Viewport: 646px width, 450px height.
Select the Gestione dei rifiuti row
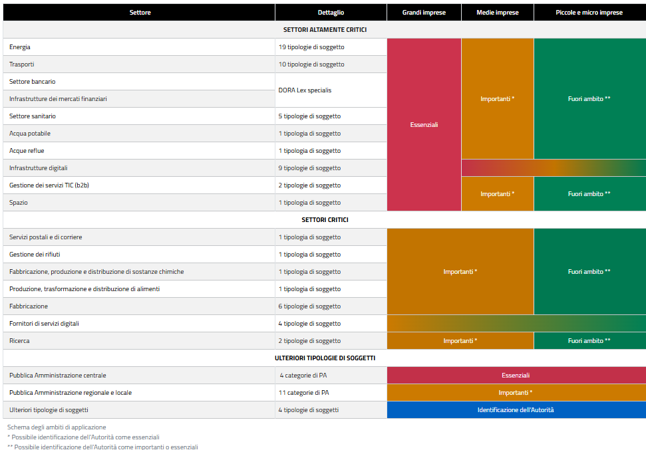tap(35, 255)
